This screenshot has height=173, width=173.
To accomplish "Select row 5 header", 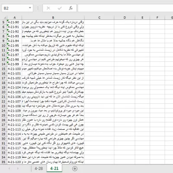I will coord(3,22).
